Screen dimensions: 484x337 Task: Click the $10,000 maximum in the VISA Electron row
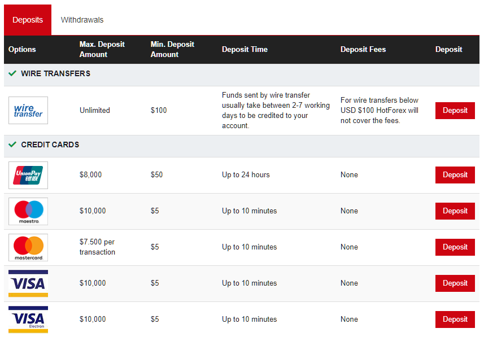click(93, 319)
